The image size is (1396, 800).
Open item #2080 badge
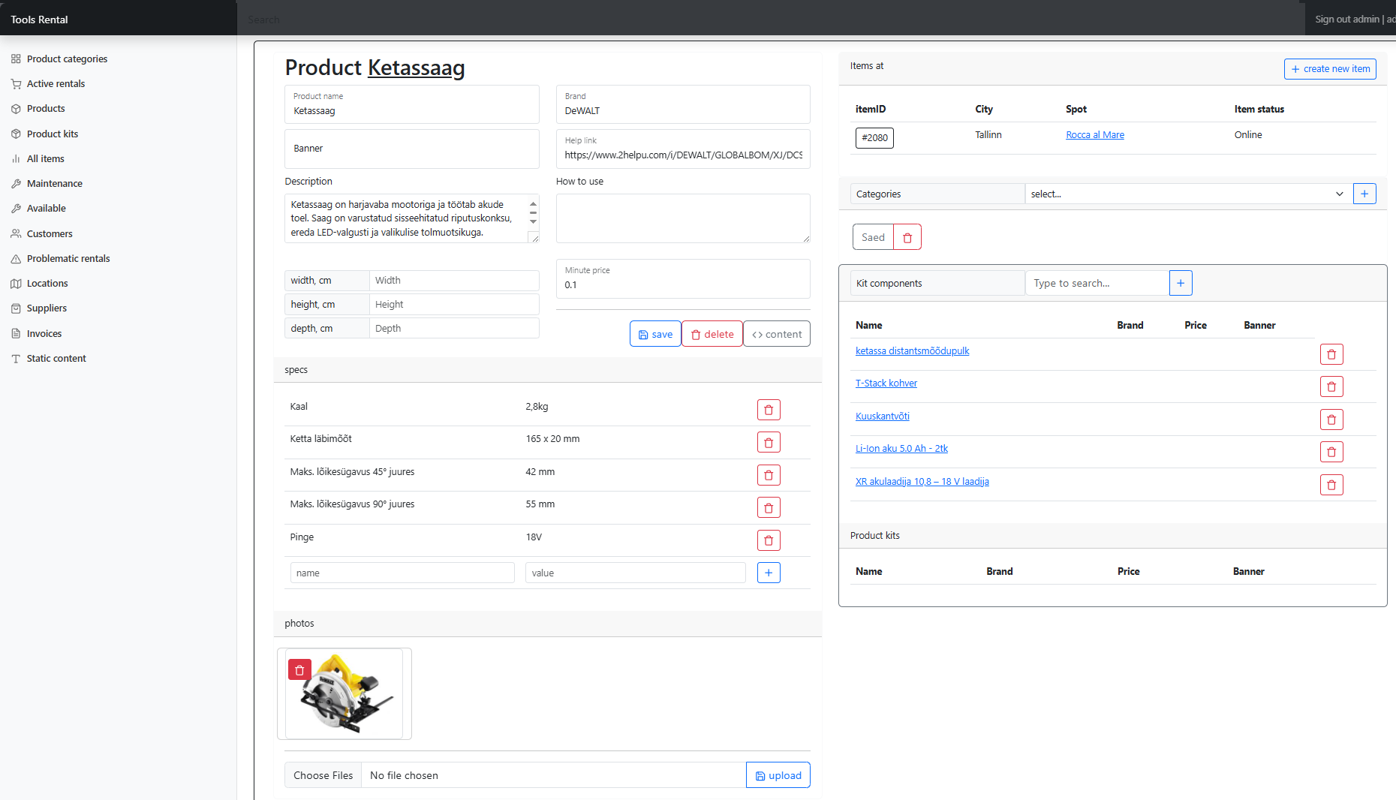click(x=874, y=138)
